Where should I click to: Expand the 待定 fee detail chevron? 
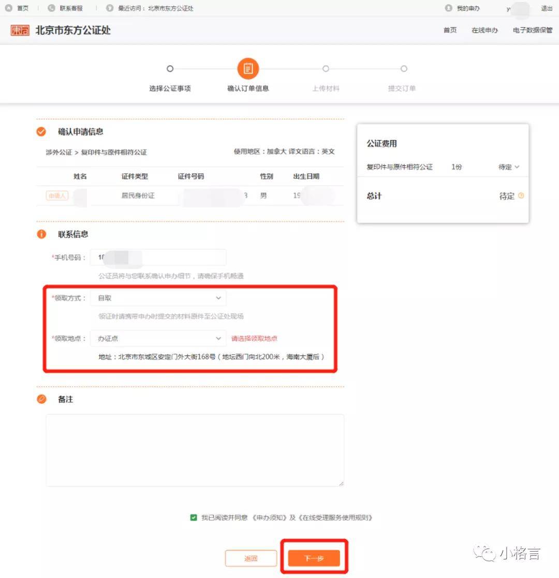click(x=517, y=167)
